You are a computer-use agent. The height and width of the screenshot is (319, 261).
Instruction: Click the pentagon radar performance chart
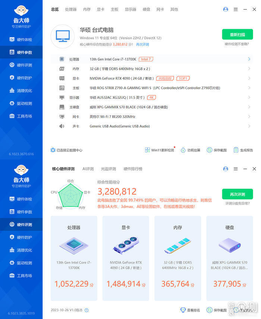[71, 196]
